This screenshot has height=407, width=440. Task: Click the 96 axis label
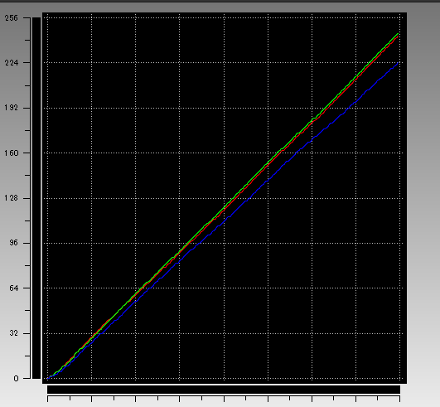click(x=13, y=243)
